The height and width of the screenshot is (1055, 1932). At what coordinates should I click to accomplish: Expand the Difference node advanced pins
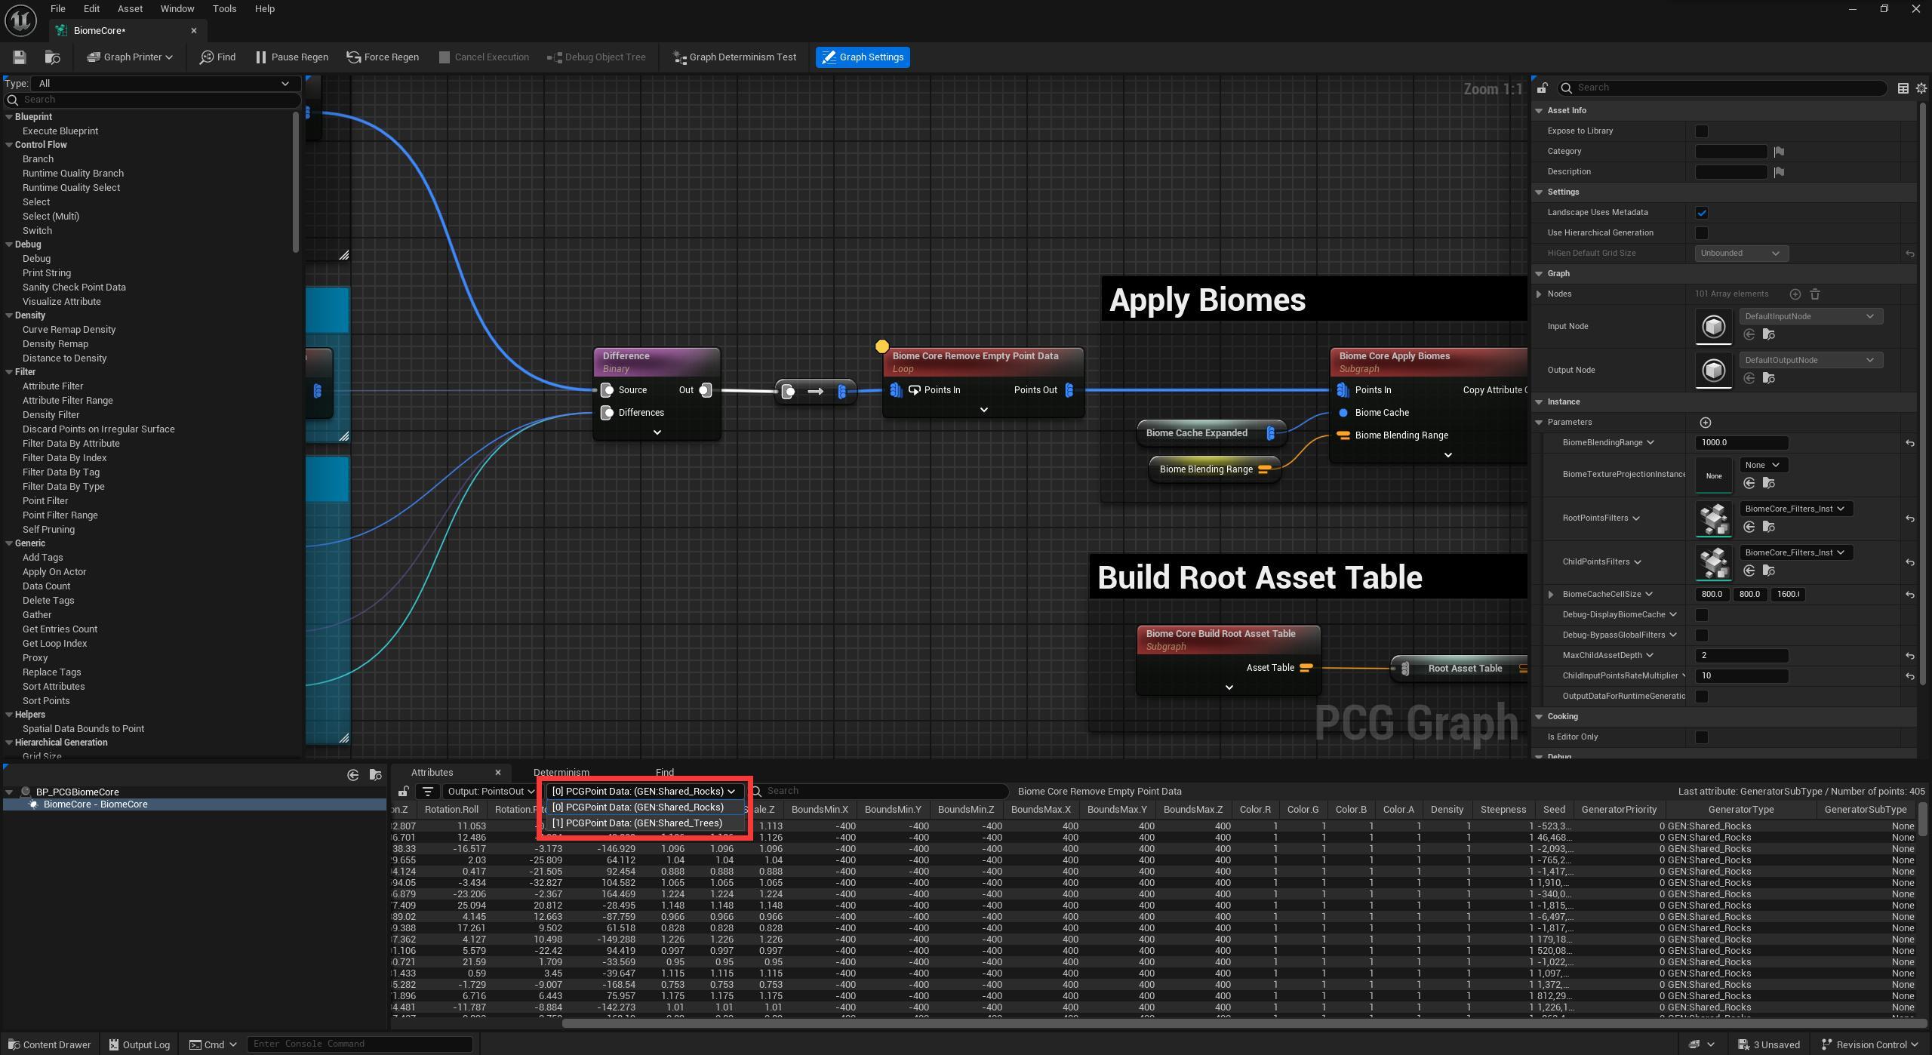tap(657, 432)
